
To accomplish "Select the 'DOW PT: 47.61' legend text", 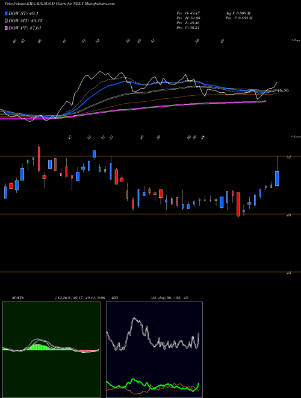I will 25,28.
